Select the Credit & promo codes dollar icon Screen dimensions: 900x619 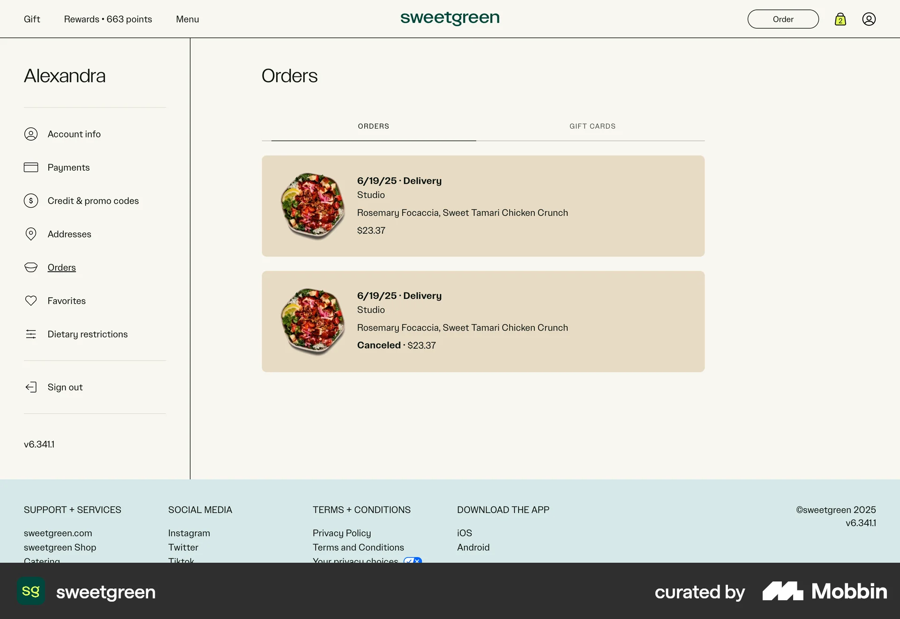point(31,200)
